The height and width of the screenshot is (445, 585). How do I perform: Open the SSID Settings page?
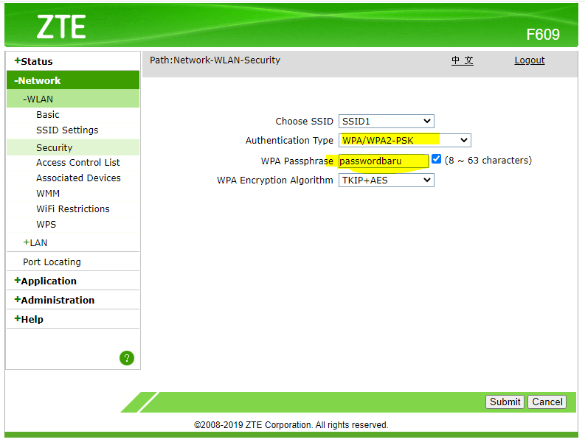coord(67,130)
